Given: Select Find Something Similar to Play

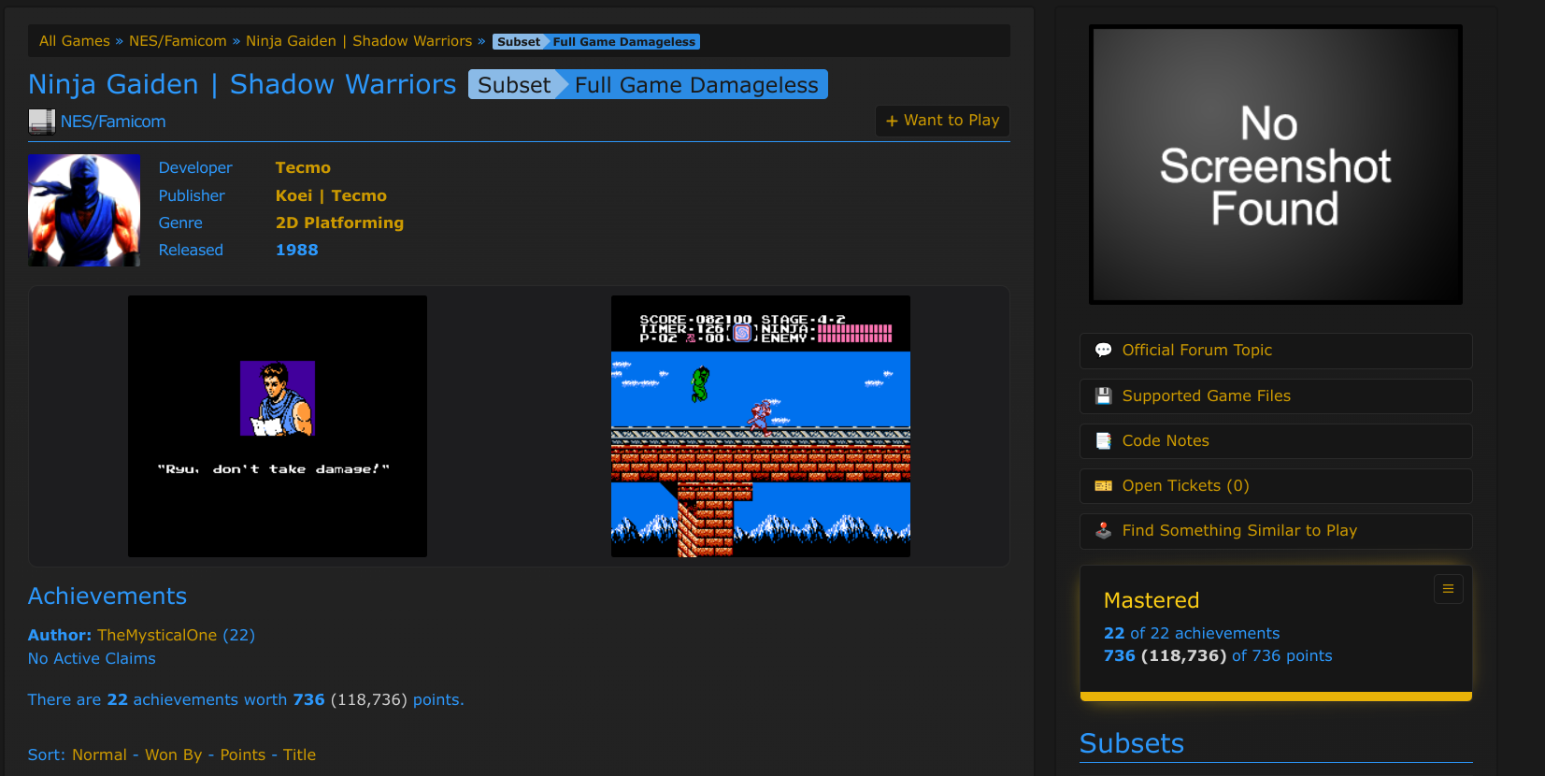Looking at the screenshot, I should pyautogui.click(x=1276, y=531).
